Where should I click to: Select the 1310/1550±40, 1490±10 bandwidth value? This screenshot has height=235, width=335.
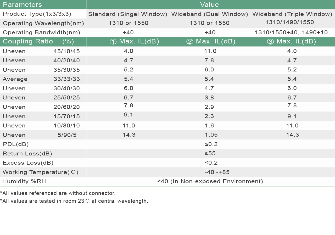[291, 32]
